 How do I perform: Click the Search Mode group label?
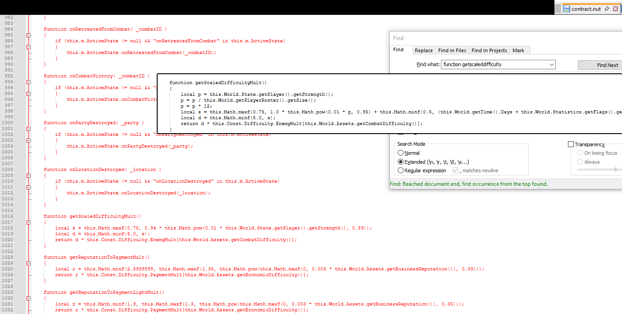411,144
